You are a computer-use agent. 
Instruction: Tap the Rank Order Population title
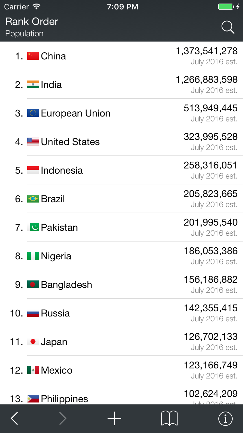32,27
